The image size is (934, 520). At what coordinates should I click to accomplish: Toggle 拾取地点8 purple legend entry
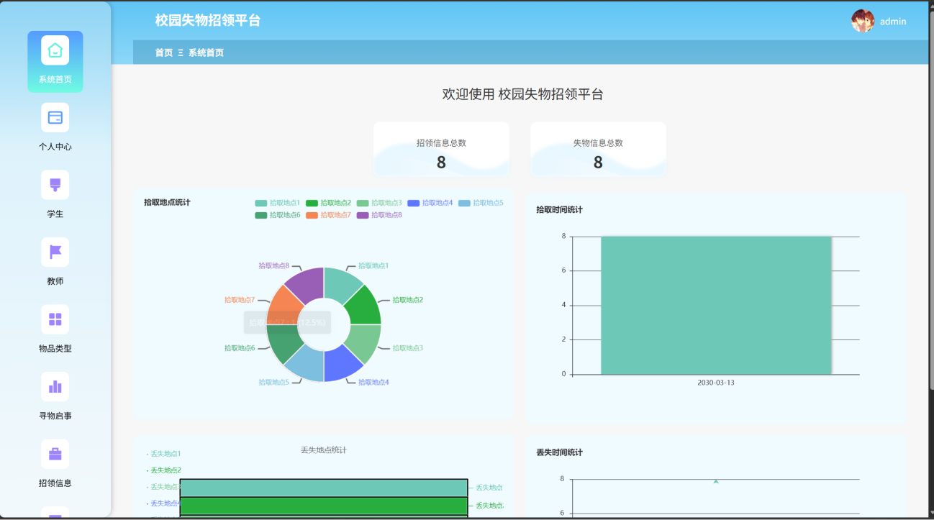point(379,215)
